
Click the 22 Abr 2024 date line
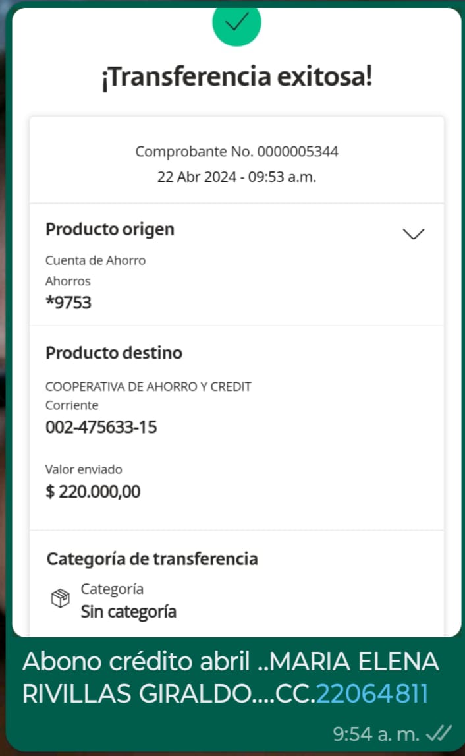(236, 177)
